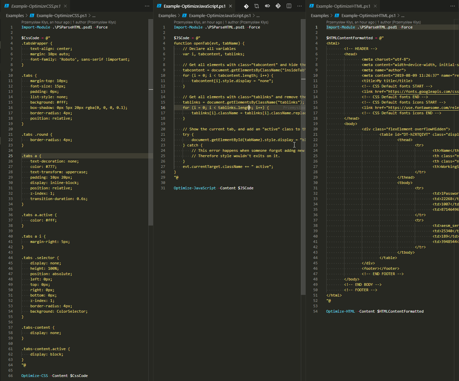Click the open previous revision icon
The image size is (459, 381).
click(267, 6)
